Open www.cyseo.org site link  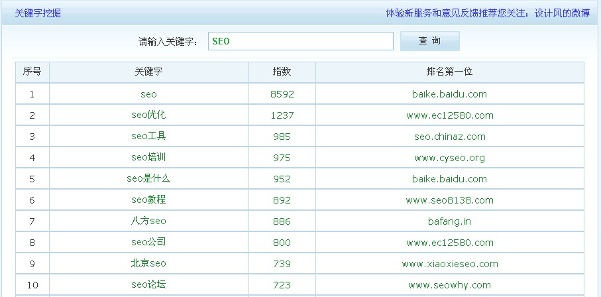(x=450, y=158)
